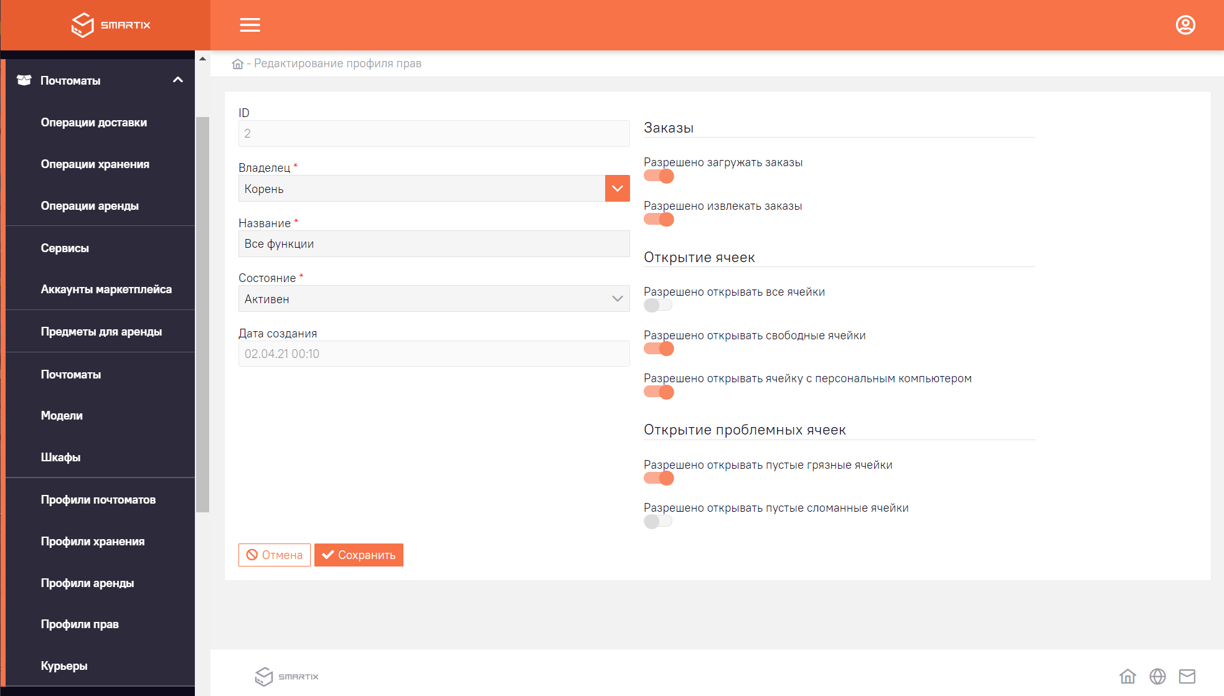Disable Разрешено загружать заказы toggle

coord(658,176)
